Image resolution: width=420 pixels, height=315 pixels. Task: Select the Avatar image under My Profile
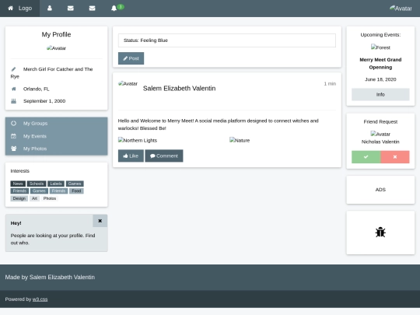[x=56, y=48]
